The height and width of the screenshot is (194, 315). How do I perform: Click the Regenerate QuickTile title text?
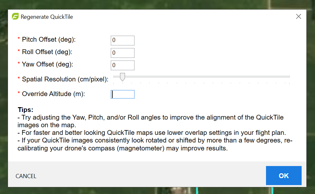[x=46, y=17]
